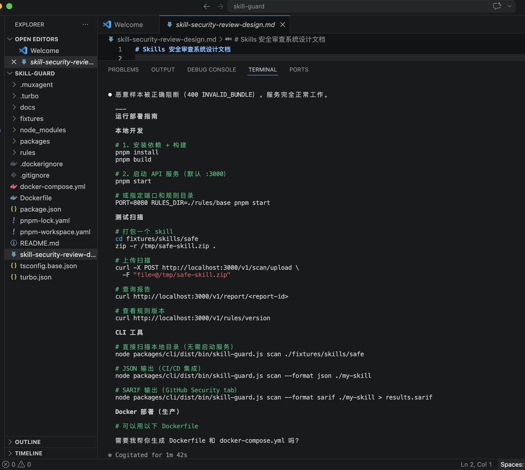The image size is (525, 470).
Task: Click the docker-compose.yml whale icon
Action: point(14,186)
